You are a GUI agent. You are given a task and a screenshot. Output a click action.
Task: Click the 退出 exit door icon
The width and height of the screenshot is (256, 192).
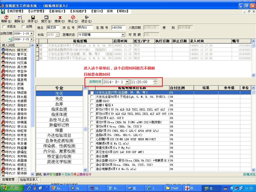(x=87, y=17)
